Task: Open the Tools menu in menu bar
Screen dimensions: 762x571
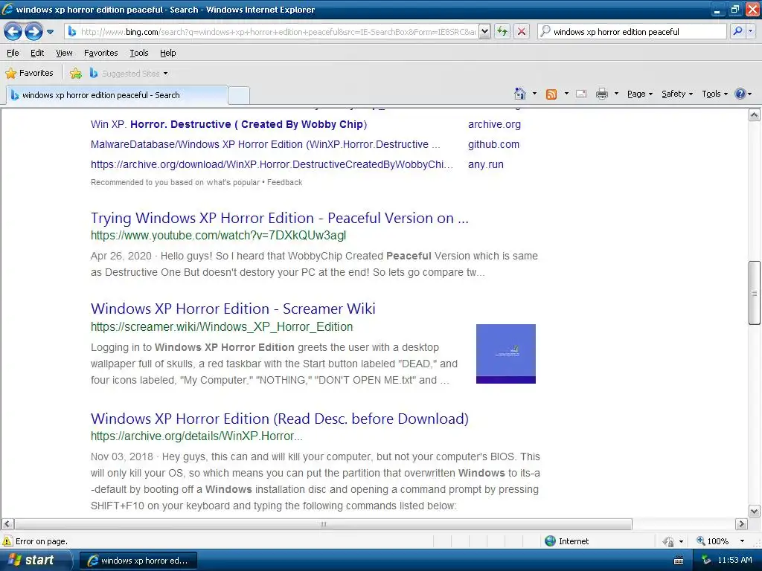Action: 139,53
